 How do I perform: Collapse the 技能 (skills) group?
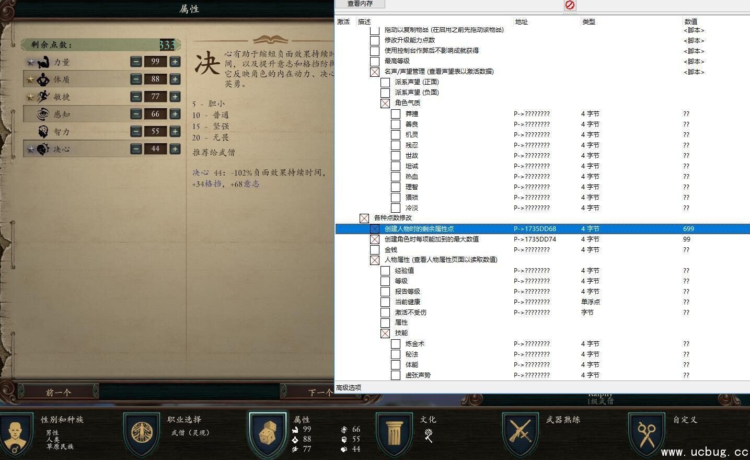pos(385,333)
